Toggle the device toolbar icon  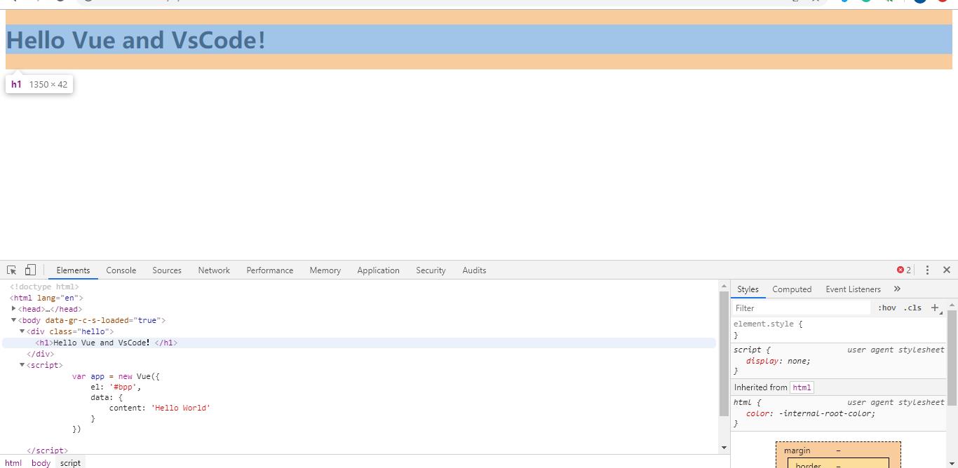pyautogui.click(x=30, y=270)
